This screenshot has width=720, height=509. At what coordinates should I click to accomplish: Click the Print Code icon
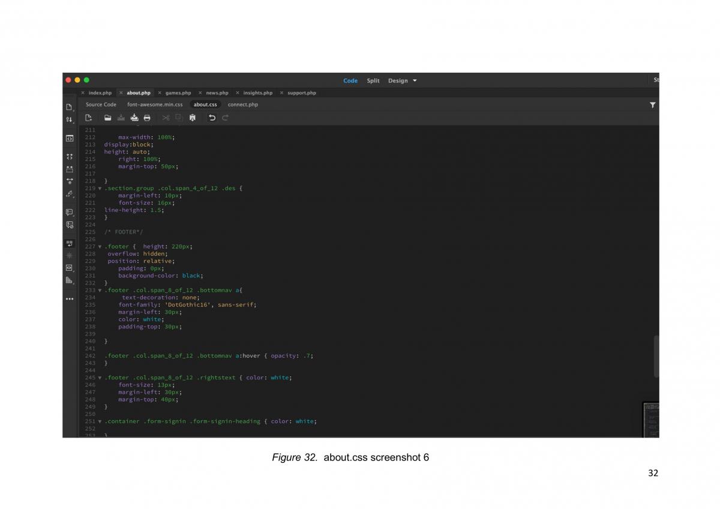click(147, 118)
